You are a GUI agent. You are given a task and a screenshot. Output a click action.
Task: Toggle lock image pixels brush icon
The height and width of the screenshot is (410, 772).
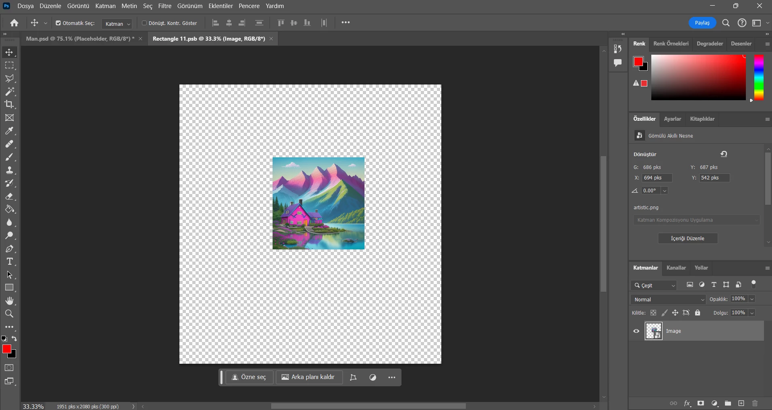[x=664, y=313]
